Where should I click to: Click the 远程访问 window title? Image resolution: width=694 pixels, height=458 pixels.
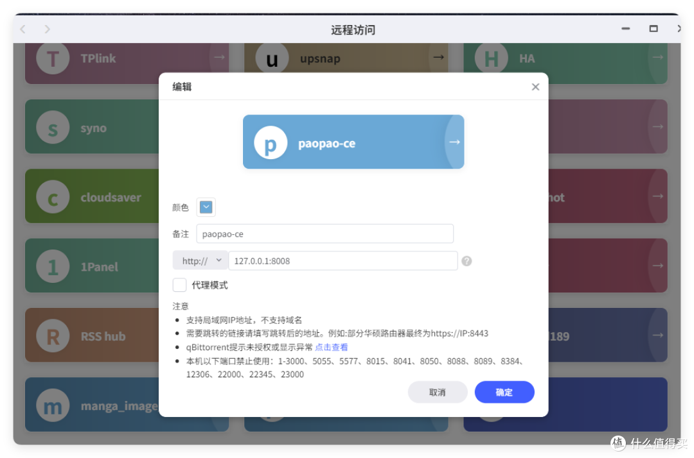pyautogui.click(x=353, y=30)
